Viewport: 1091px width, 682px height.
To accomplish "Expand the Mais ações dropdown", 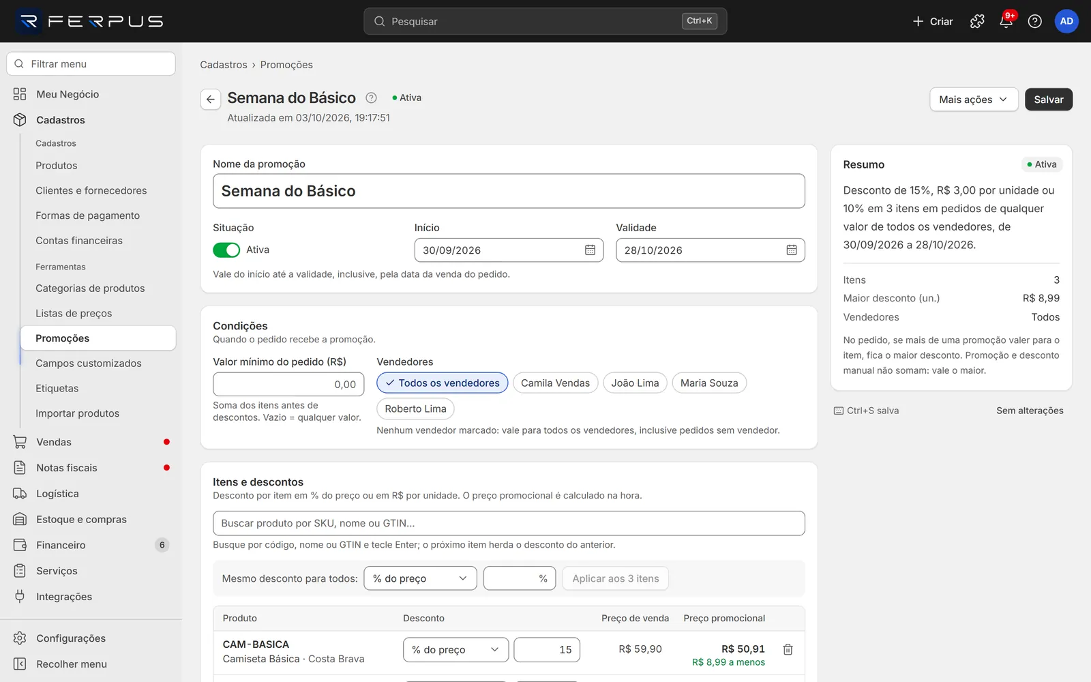I will (x=974, y=100).
